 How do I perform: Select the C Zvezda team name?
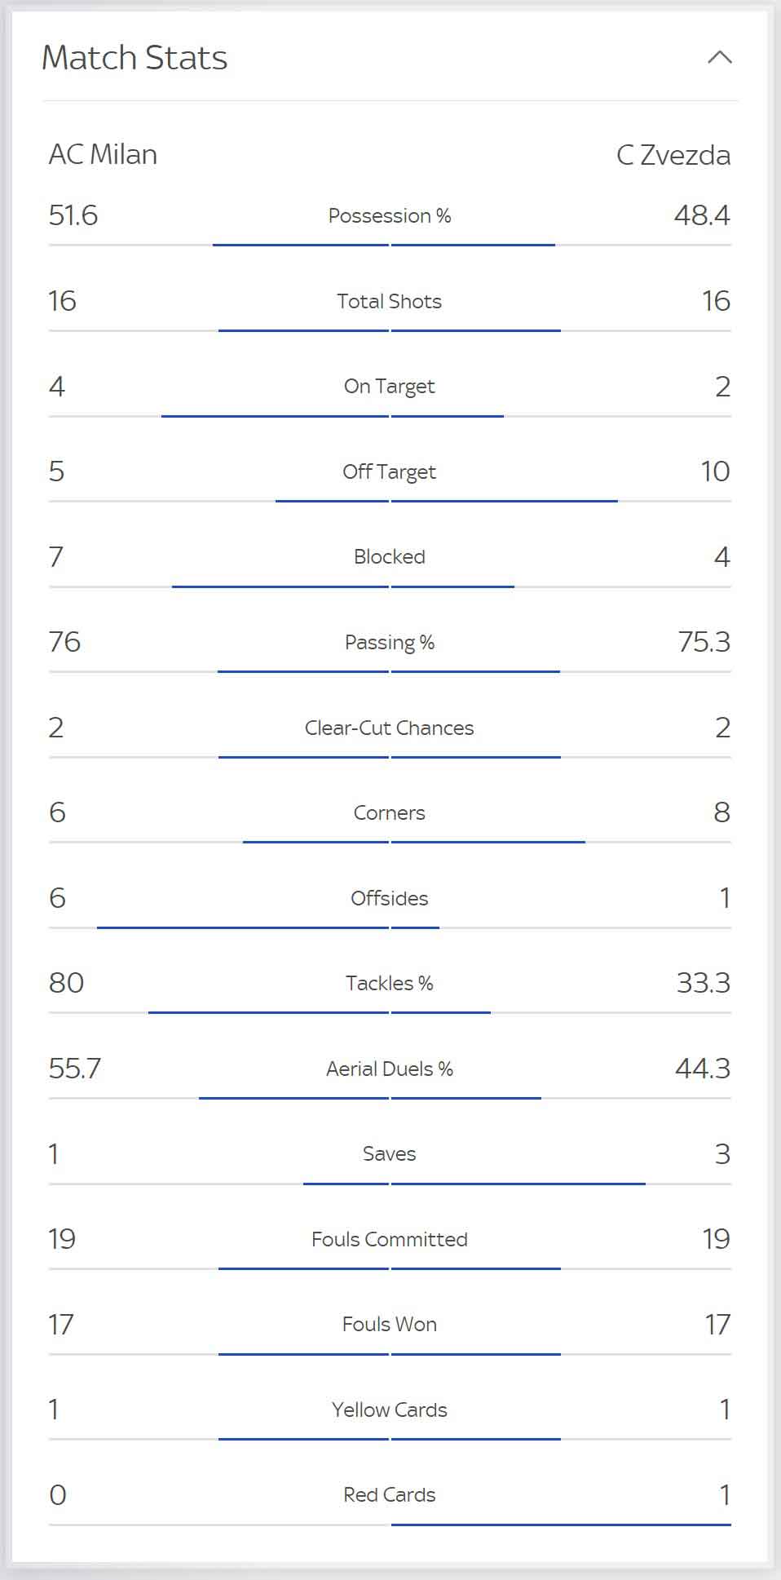[673, 154]
